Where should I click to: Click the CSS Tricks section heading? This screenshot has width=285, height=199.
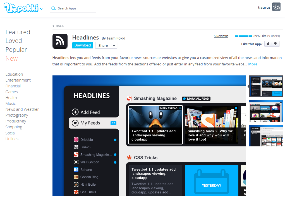point(146,158)
